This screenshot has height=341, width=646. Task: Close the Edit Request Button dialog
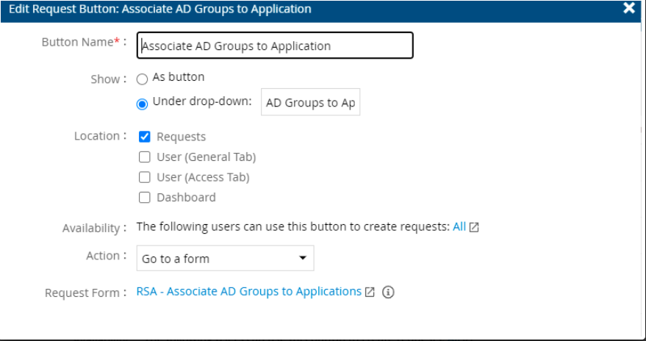tap(628, 9)
